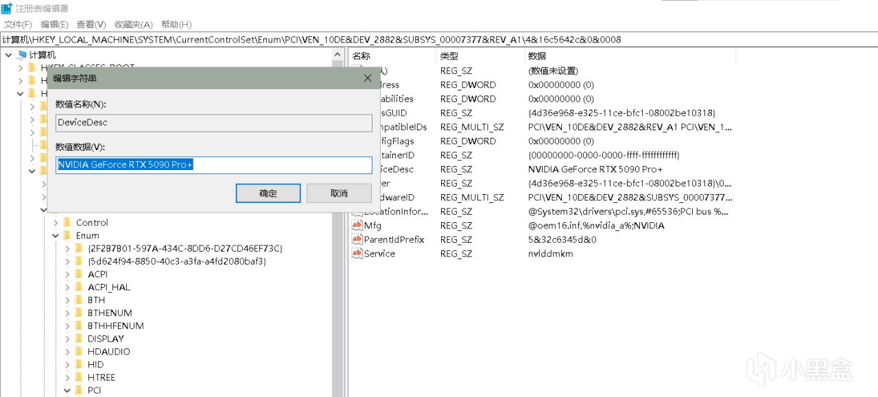The image size is (878, 397).
Task: Click the nvlddmkm data cell
Action: [x=550, y=254]
